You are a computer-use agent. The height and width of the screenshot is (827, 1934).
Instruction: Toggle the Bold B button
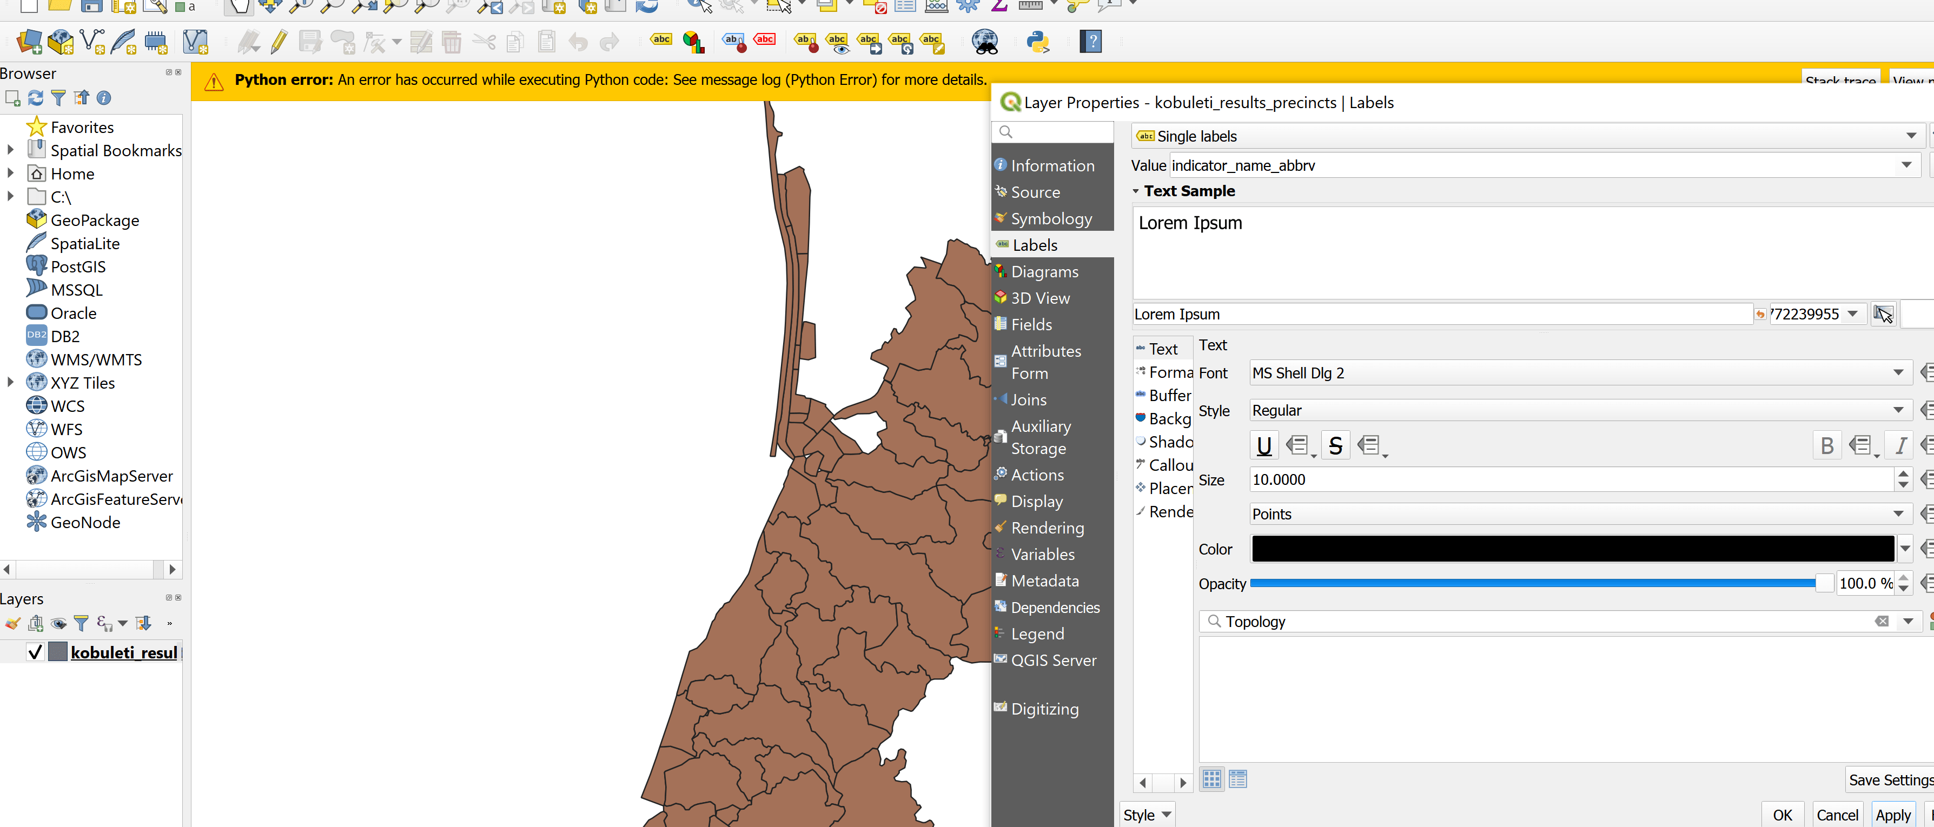tap(1826, 445)
